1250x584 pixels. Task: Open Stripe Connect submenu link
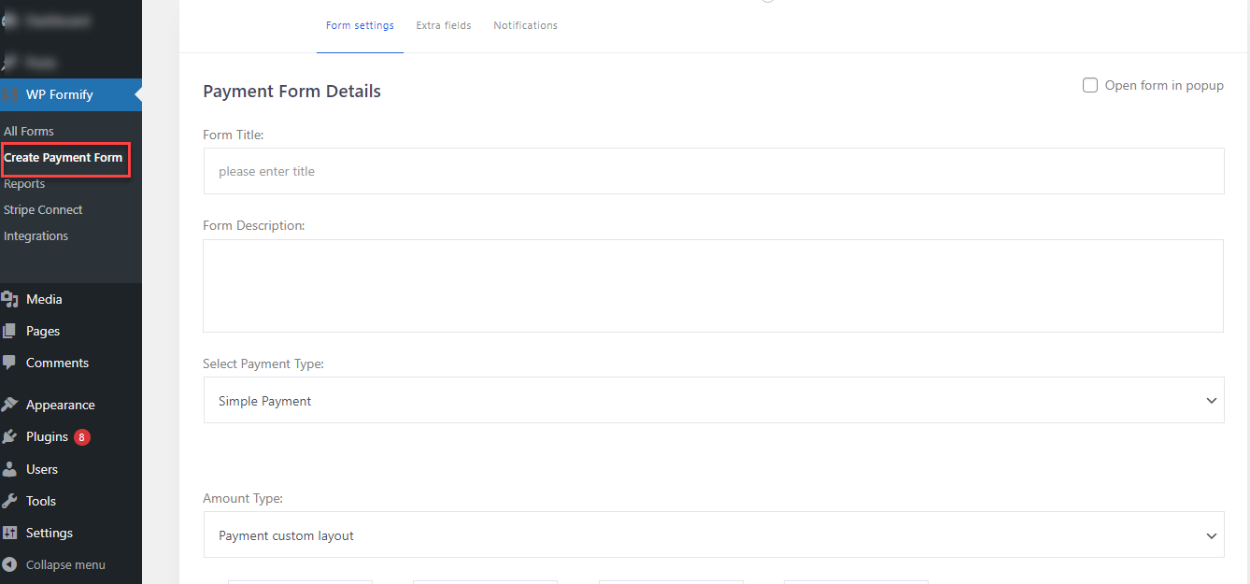coord(43,209)
